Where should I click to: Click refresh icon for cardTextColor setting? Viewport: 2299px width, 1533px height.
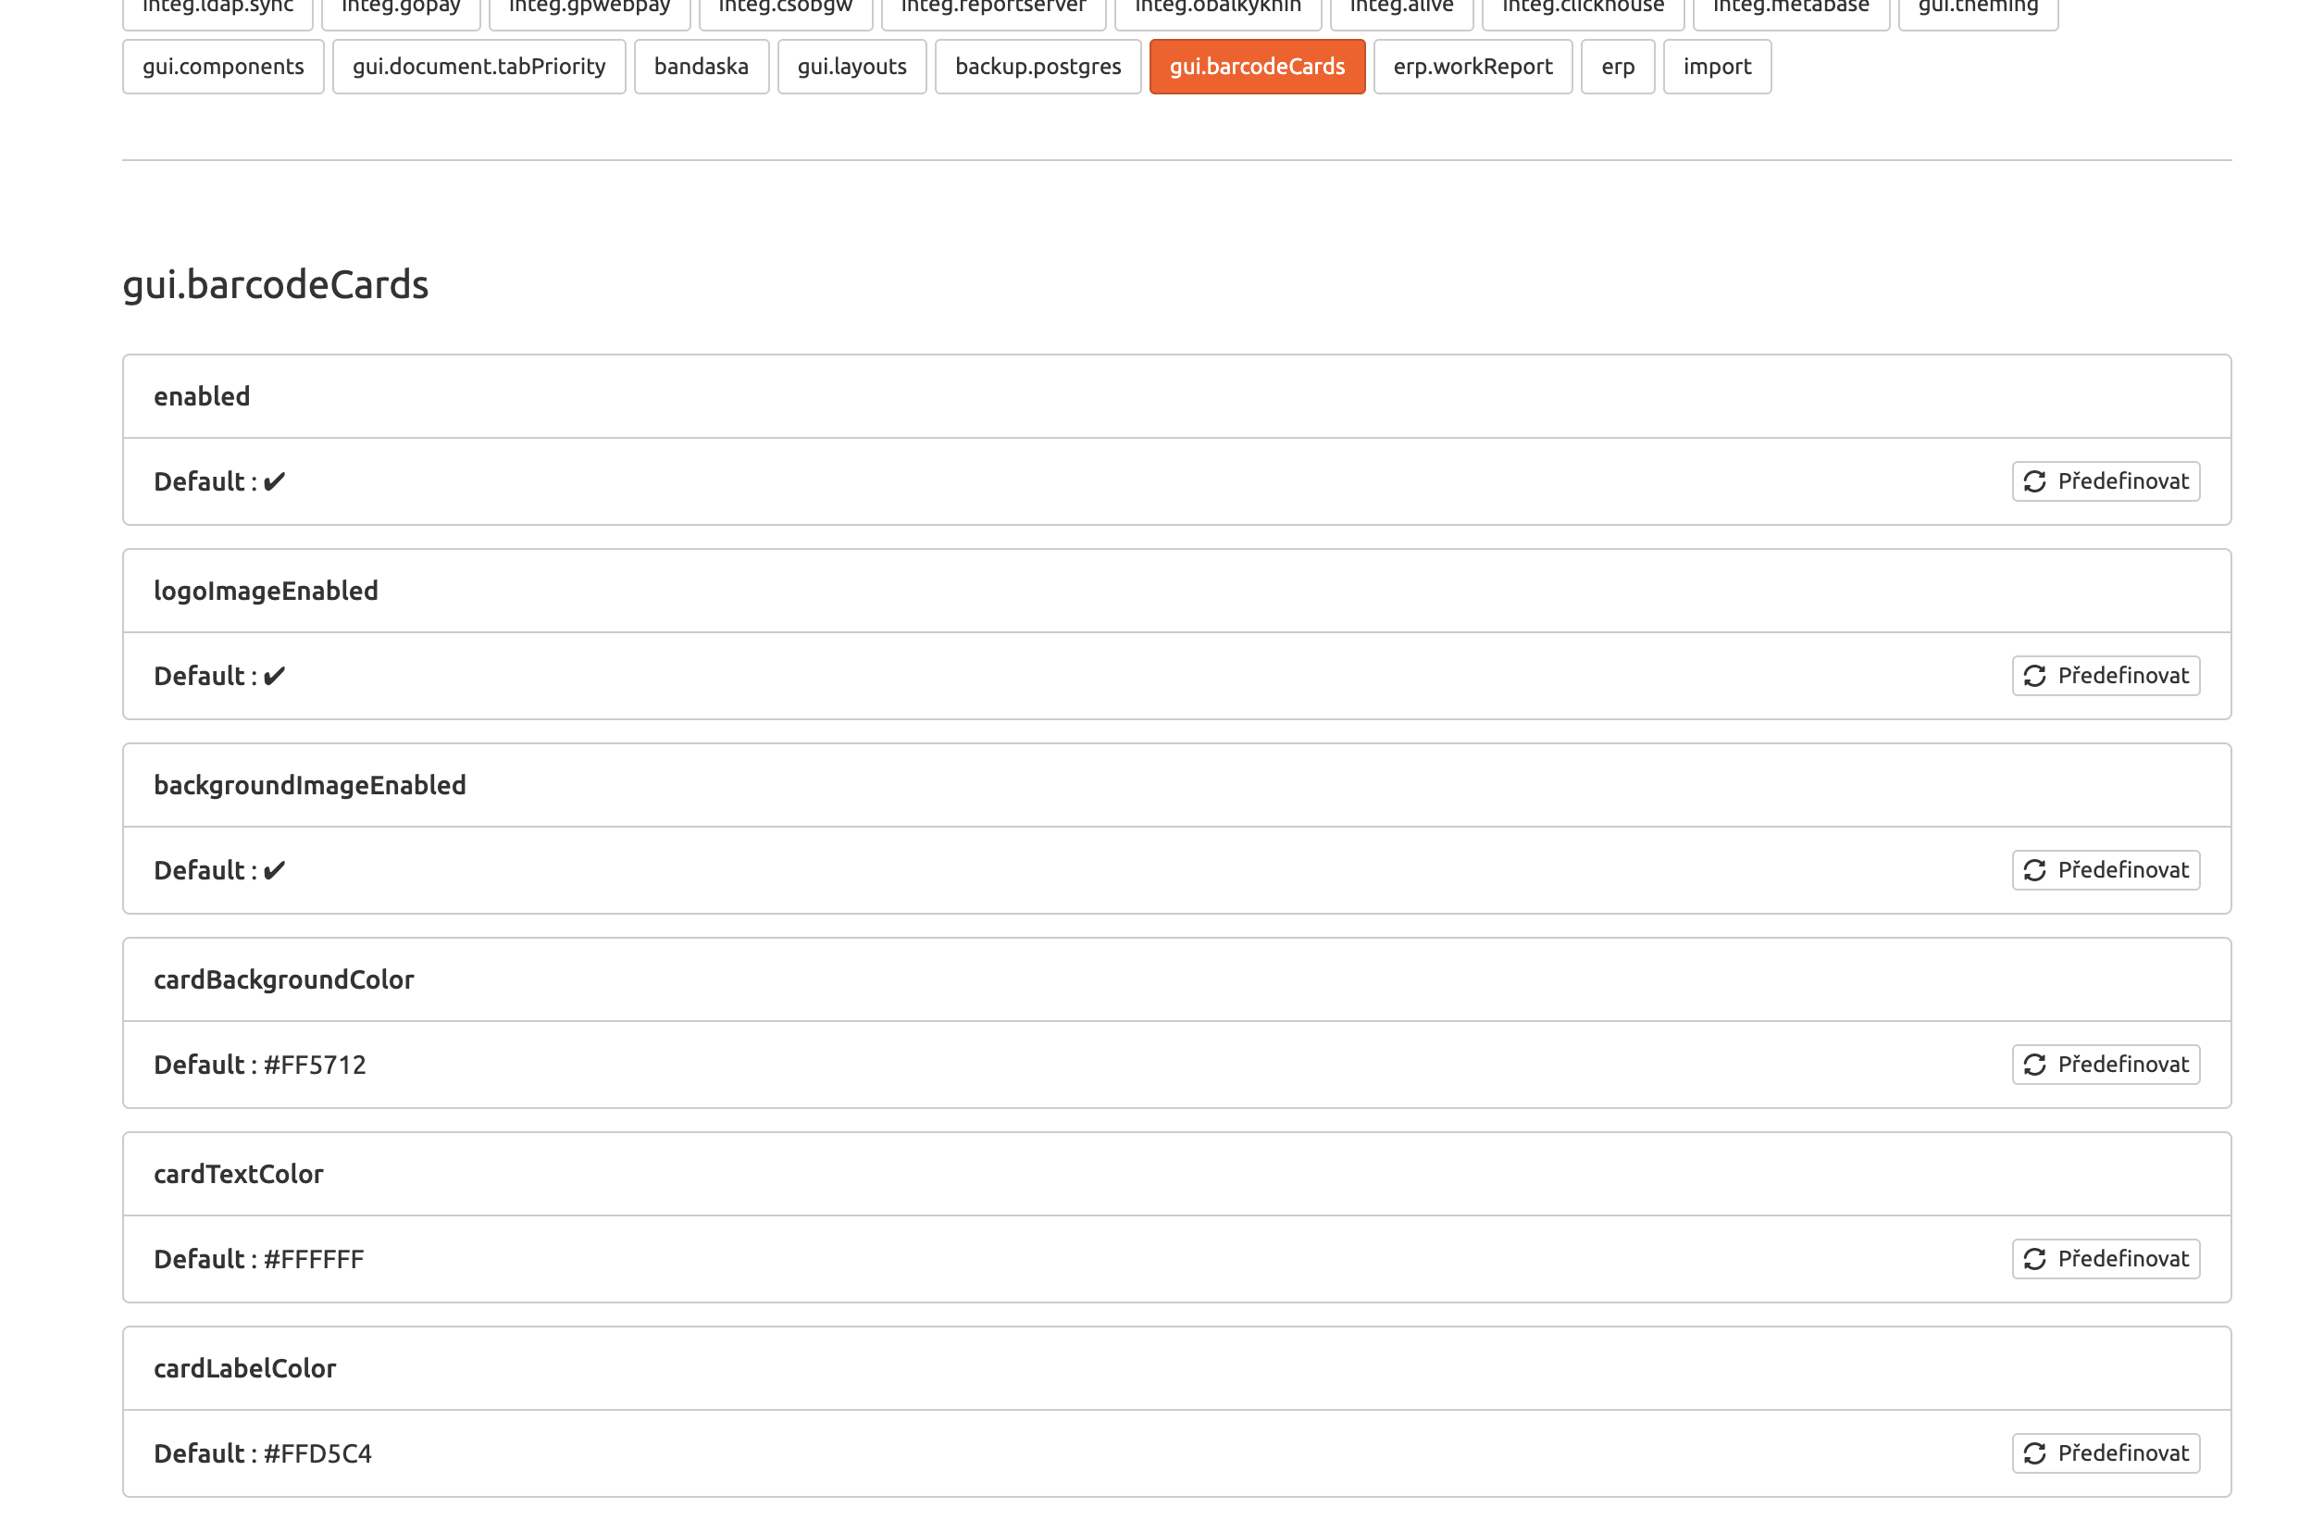[2034, 1259]
